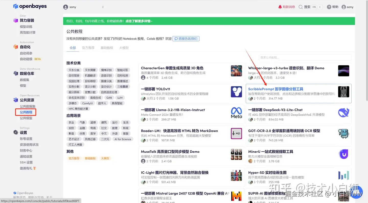Switch to the 全部 tab
The image size is (368, 203).
[x=73, y=48]
